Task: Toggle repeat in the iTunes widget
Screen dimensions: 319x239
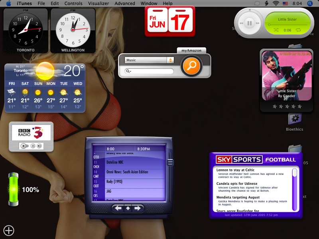Action: tap(298, 30)
